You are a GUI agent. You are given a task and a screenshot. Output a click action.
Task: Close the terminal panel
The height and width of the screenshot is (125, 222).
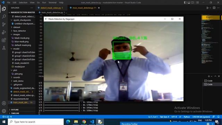coord(219,76)
